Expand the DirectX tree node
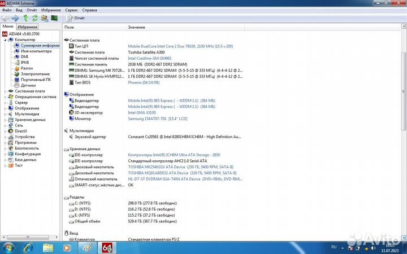The image size is (407, 254). coord(5,131)
